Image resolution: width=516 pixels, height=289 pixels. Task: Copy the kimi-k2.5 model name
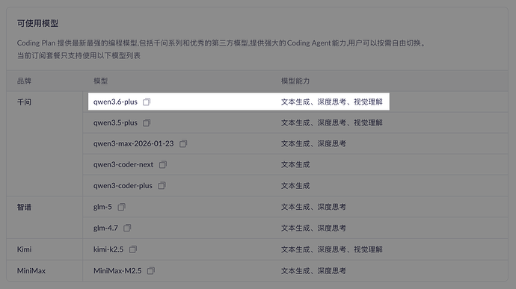tap(132, 249)
